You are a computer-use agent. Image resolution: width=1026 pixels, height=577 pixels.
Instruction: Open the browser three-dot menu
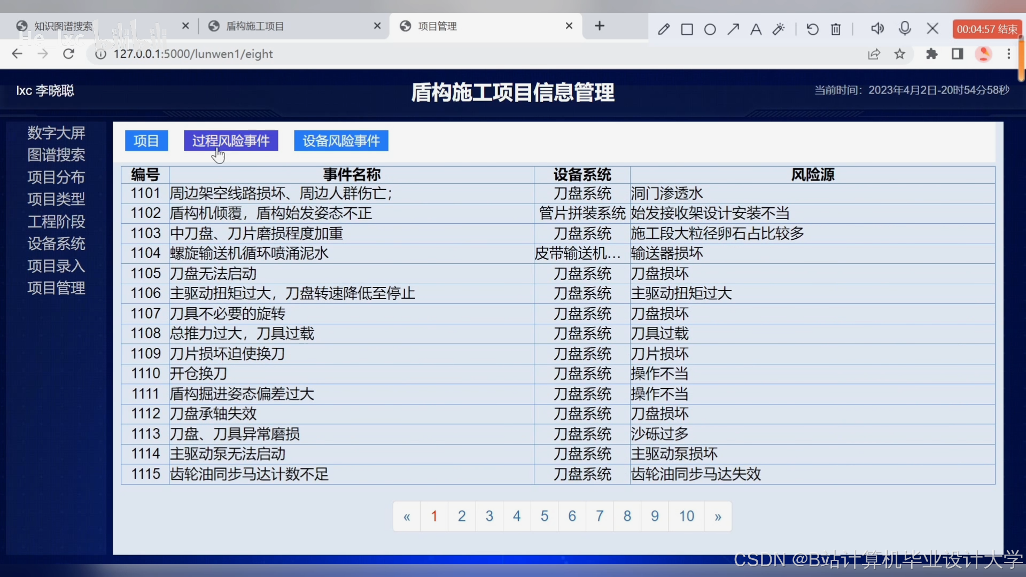click(1009, 54)
